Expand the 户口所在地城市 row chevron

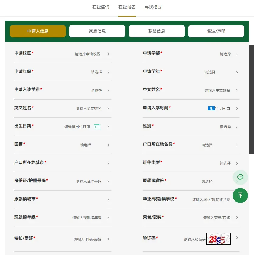(108, 163)
